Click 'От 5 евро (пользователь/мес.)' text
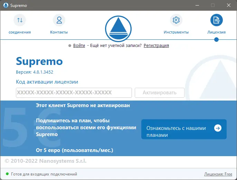This screenshot has width=237, height=180. (75, 150)
